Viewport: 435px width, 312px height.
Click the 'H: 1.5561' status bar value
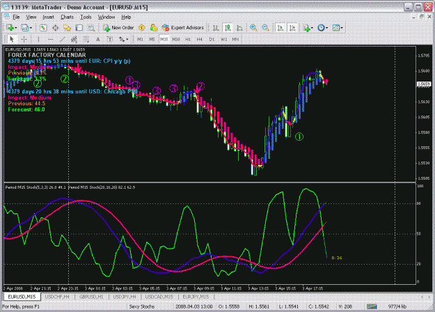[259, 306]
